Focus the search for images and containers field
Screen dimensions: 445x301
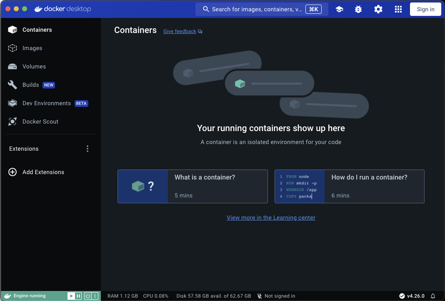[262, 9]
